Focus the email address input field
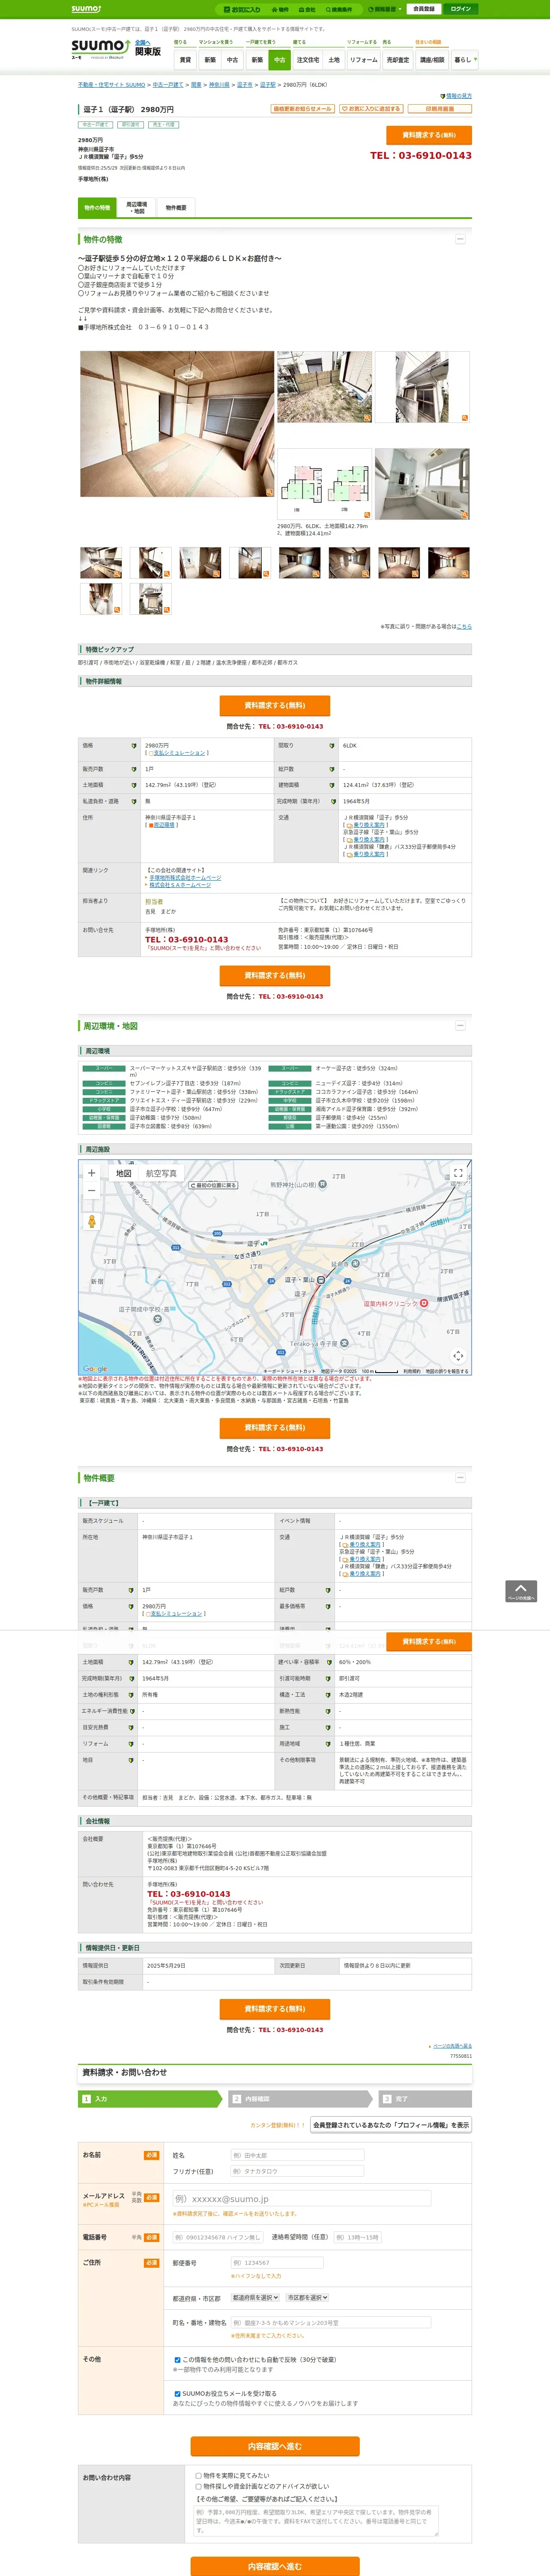 click(302, 2199)
